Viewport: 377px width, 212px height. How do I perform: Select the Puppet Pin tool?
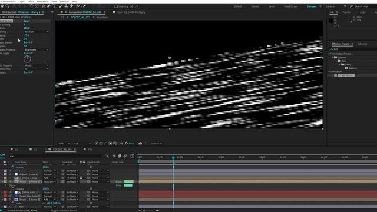[x=84, y=6]
